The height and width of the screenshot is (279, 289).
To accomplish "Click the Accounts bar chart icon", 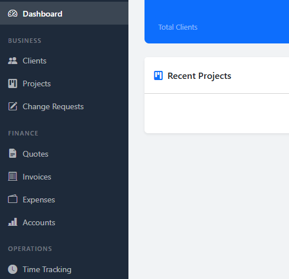I will click(13, 222).
